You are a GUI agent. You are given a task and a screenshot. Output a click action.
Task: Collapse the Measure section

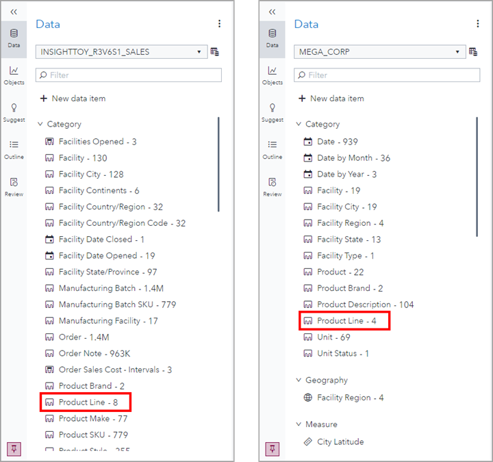pyautogui.click(x=299, y=424)
